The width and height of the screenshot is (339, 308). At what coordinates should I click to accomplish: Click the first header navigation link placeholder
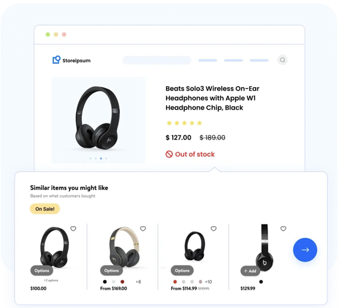coord(208,60)
